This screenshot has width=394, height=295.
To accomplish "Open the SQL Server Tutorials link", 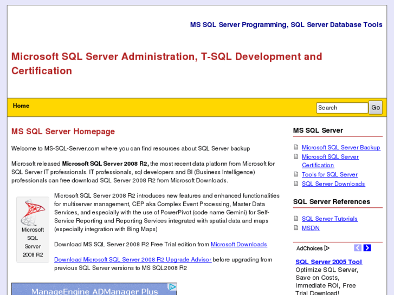I will (330, 219).
